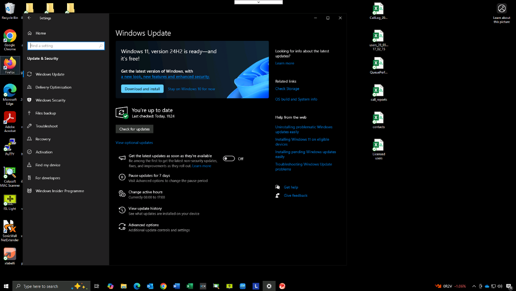Open Uninstalling problematic Windows updates easily
This screenshot has height=291, width=516.
pyautogui.click(x=304, y=130)
